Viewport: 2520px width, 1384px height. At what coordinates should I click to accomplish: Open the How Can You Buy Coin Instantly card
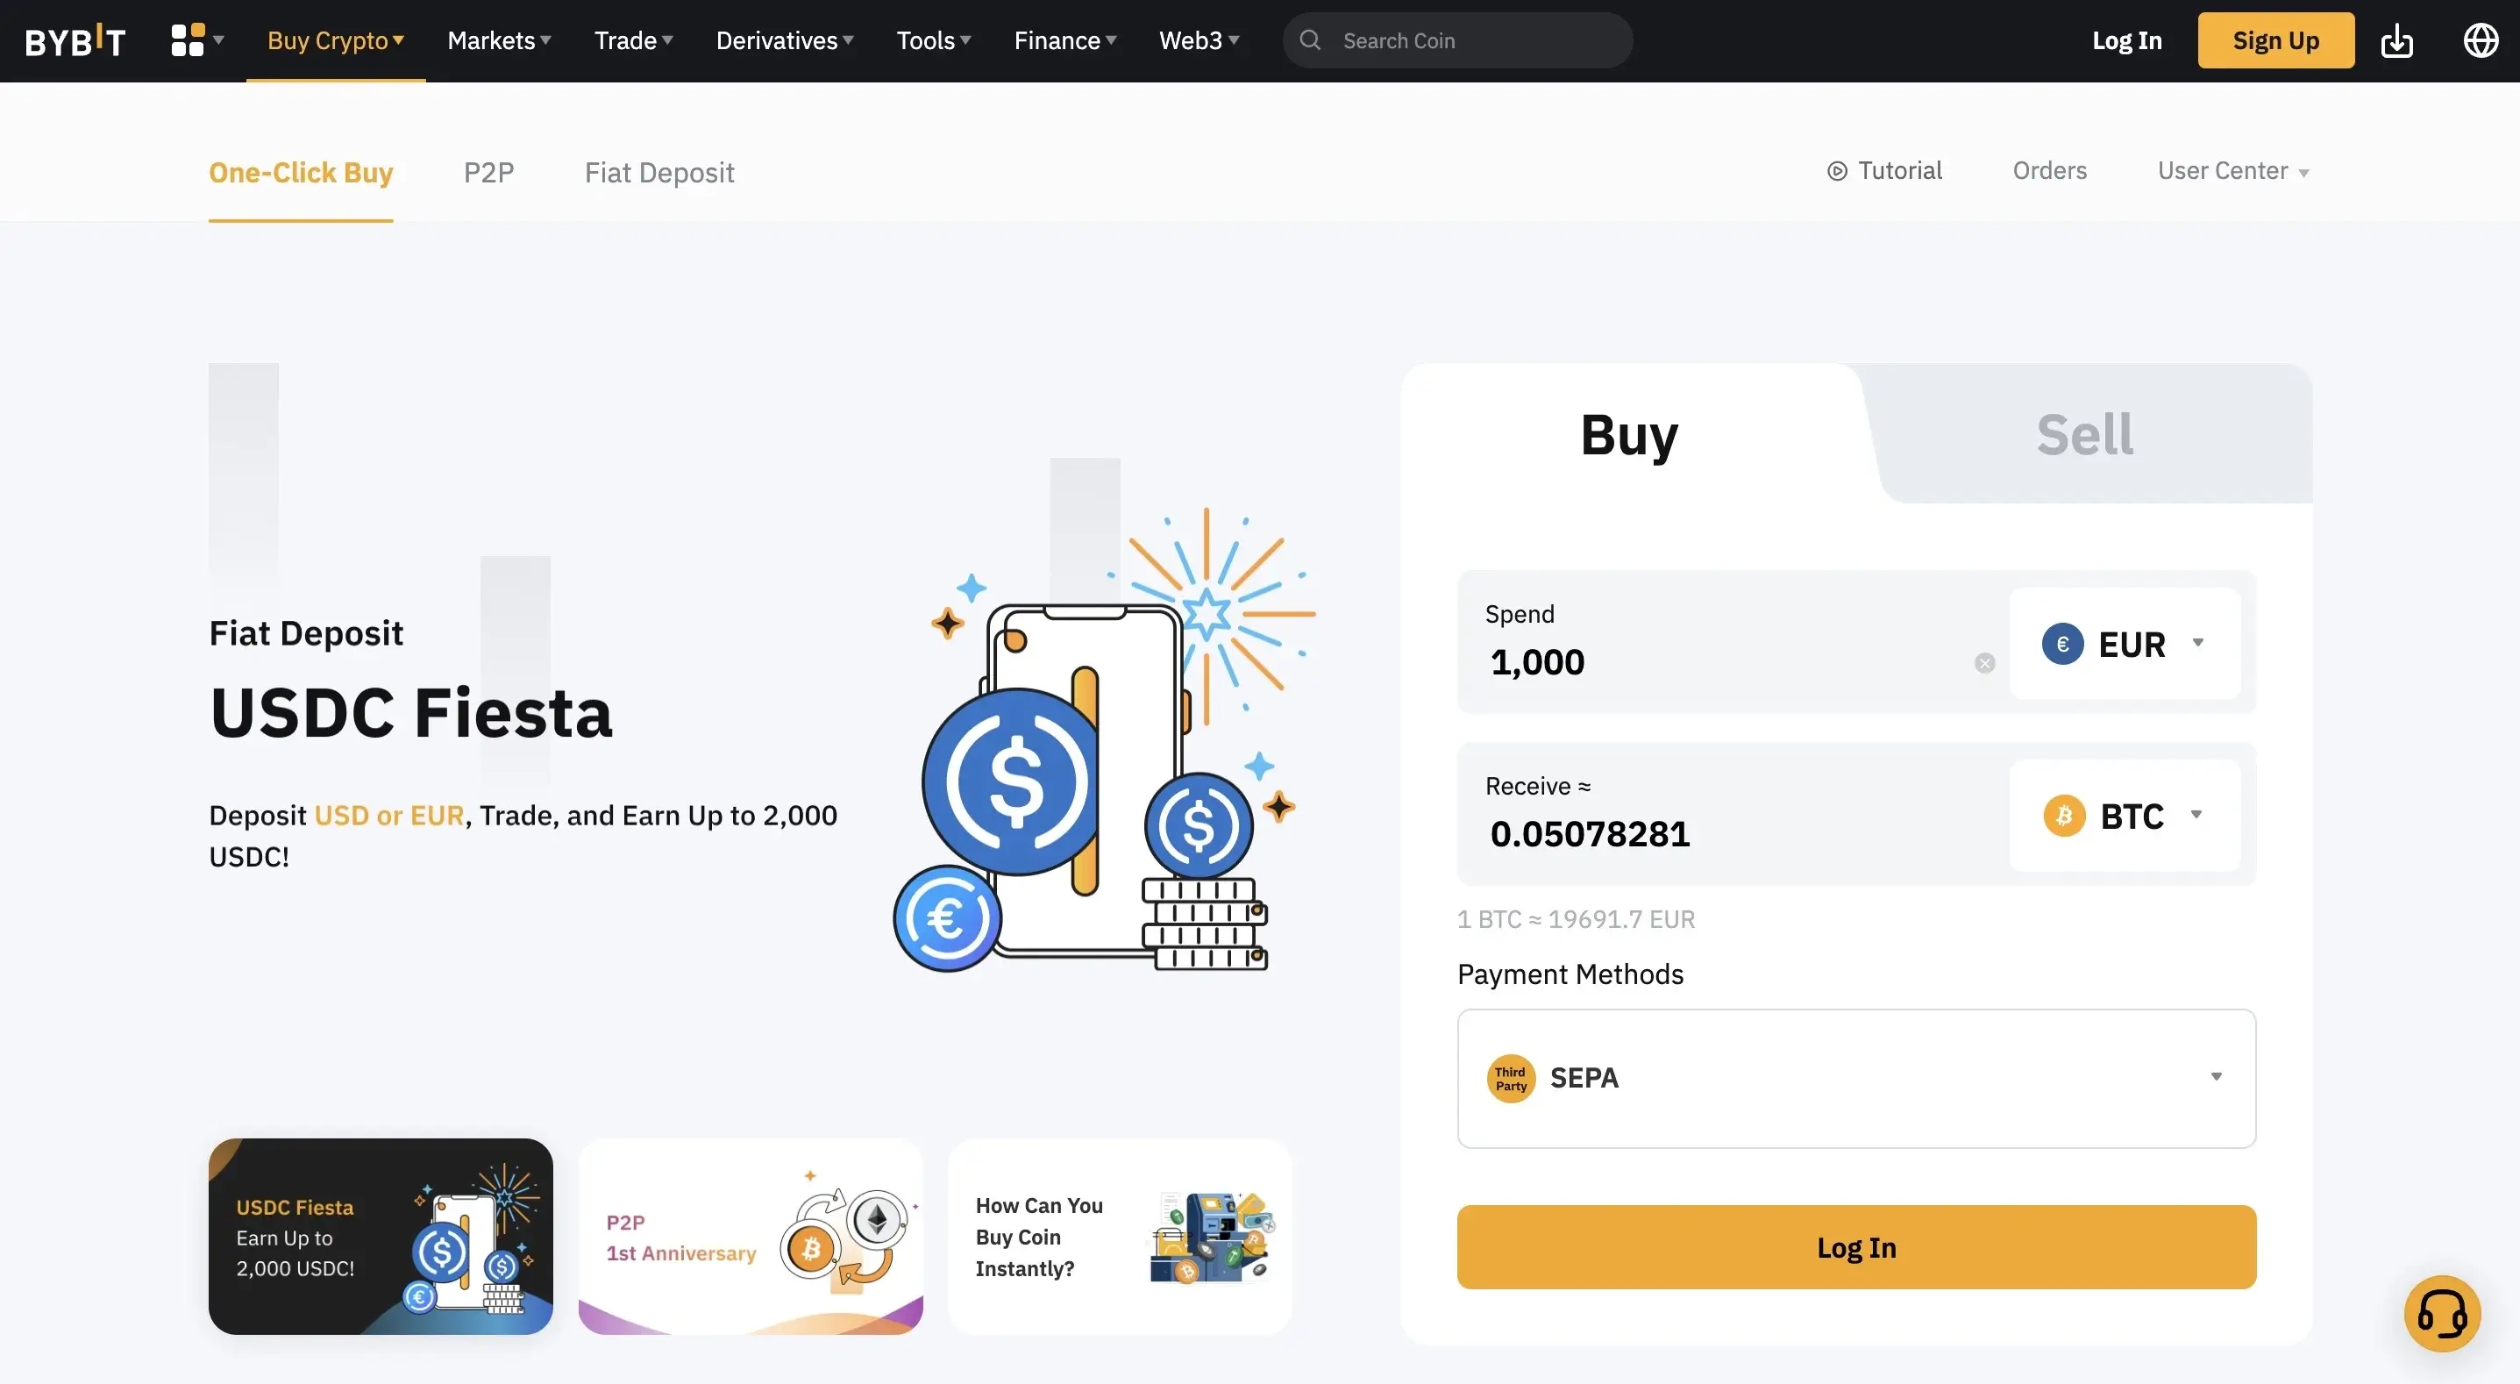1120,1236
